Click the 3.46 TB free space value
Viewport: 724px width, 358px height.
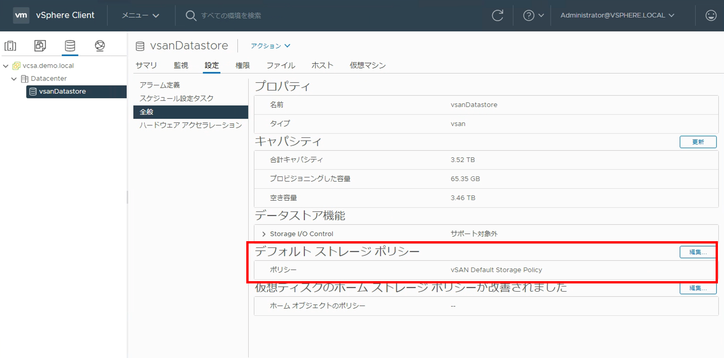point(463,198)
